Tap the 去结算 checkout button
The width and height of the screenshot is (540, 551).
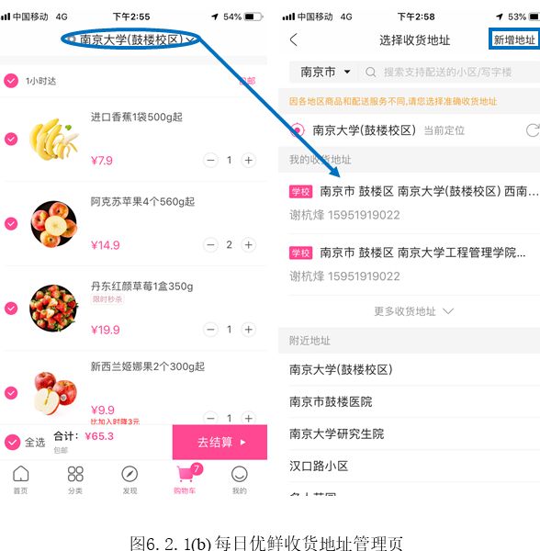[x=219, y=442]
